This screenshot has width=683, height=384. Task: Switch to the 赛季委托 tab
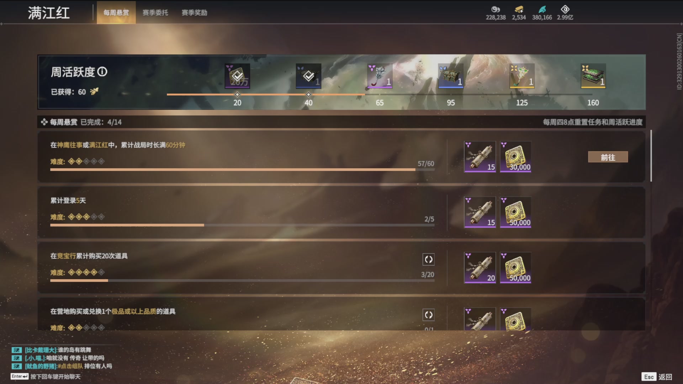[x=155, y=12]
